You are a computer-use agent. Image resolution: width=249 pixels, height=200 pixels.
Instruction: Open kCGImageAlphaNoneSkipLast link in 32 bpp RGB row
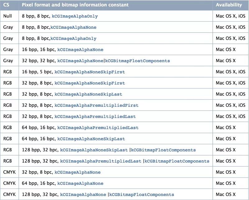coord(88,94)
